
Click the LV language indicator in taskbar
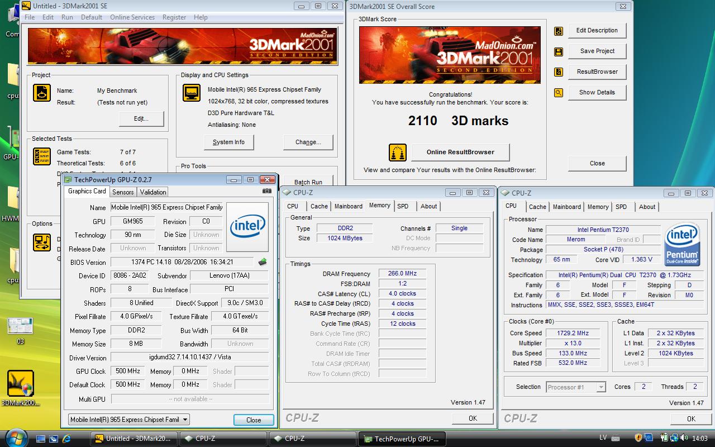point(603,438)
